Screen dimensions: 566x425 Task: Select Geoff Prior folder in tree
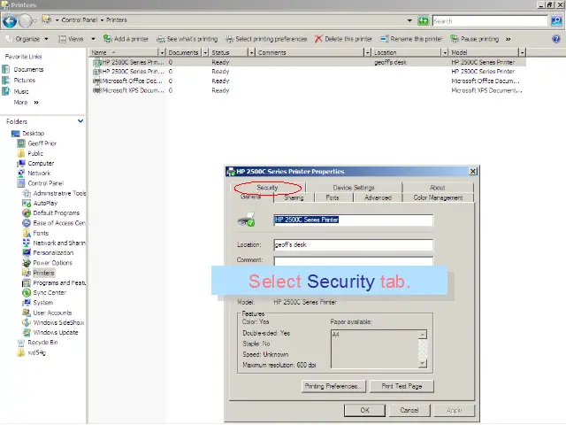[x=42, y=143]
